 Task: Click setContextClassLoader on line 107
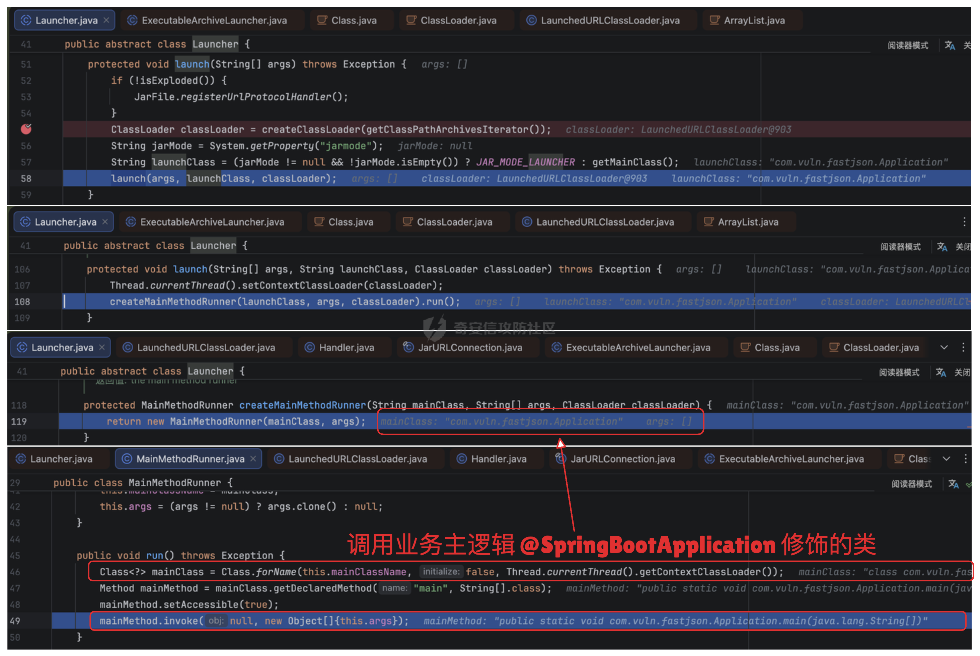[302, 285]
